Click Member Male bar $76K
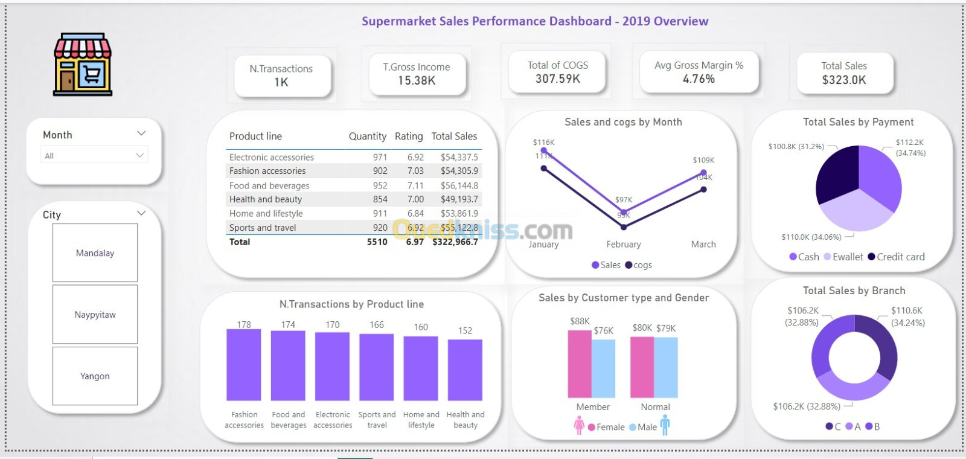This screenshot has width=966, height=459. 604,368
